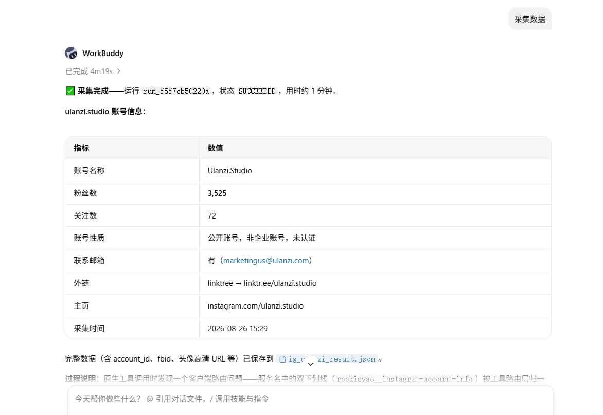The image size is (603, 415).
Task: Click the scroll-down chevron above the input box
Action: click(x=311, y=364)
